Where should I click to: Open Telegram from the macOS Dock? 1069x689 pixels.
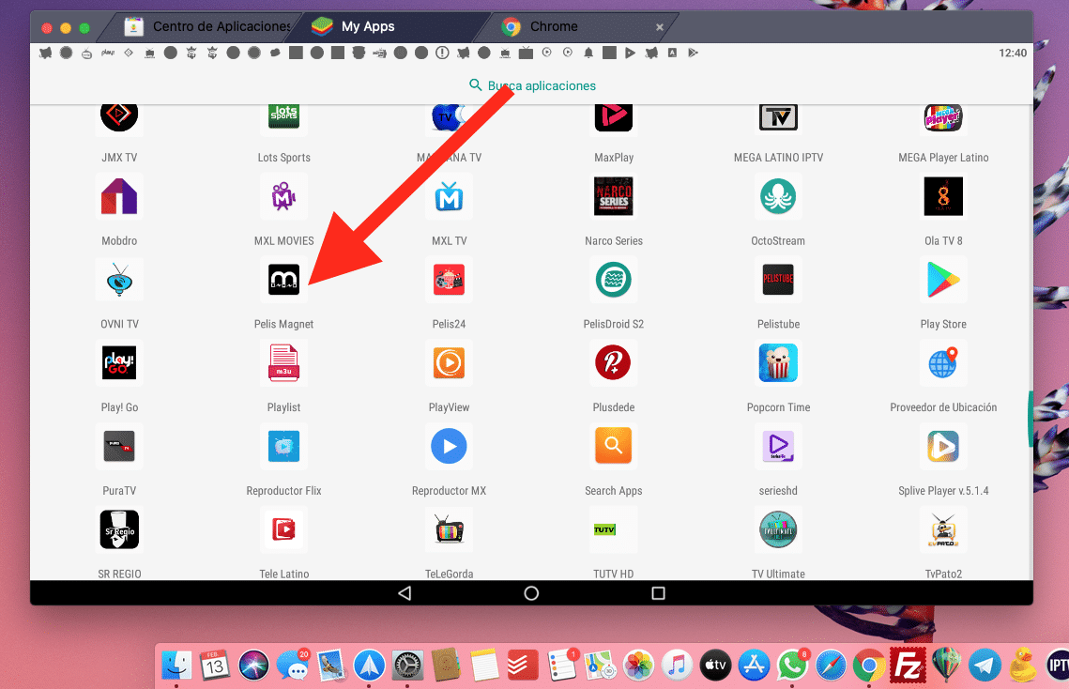point(985,665)
